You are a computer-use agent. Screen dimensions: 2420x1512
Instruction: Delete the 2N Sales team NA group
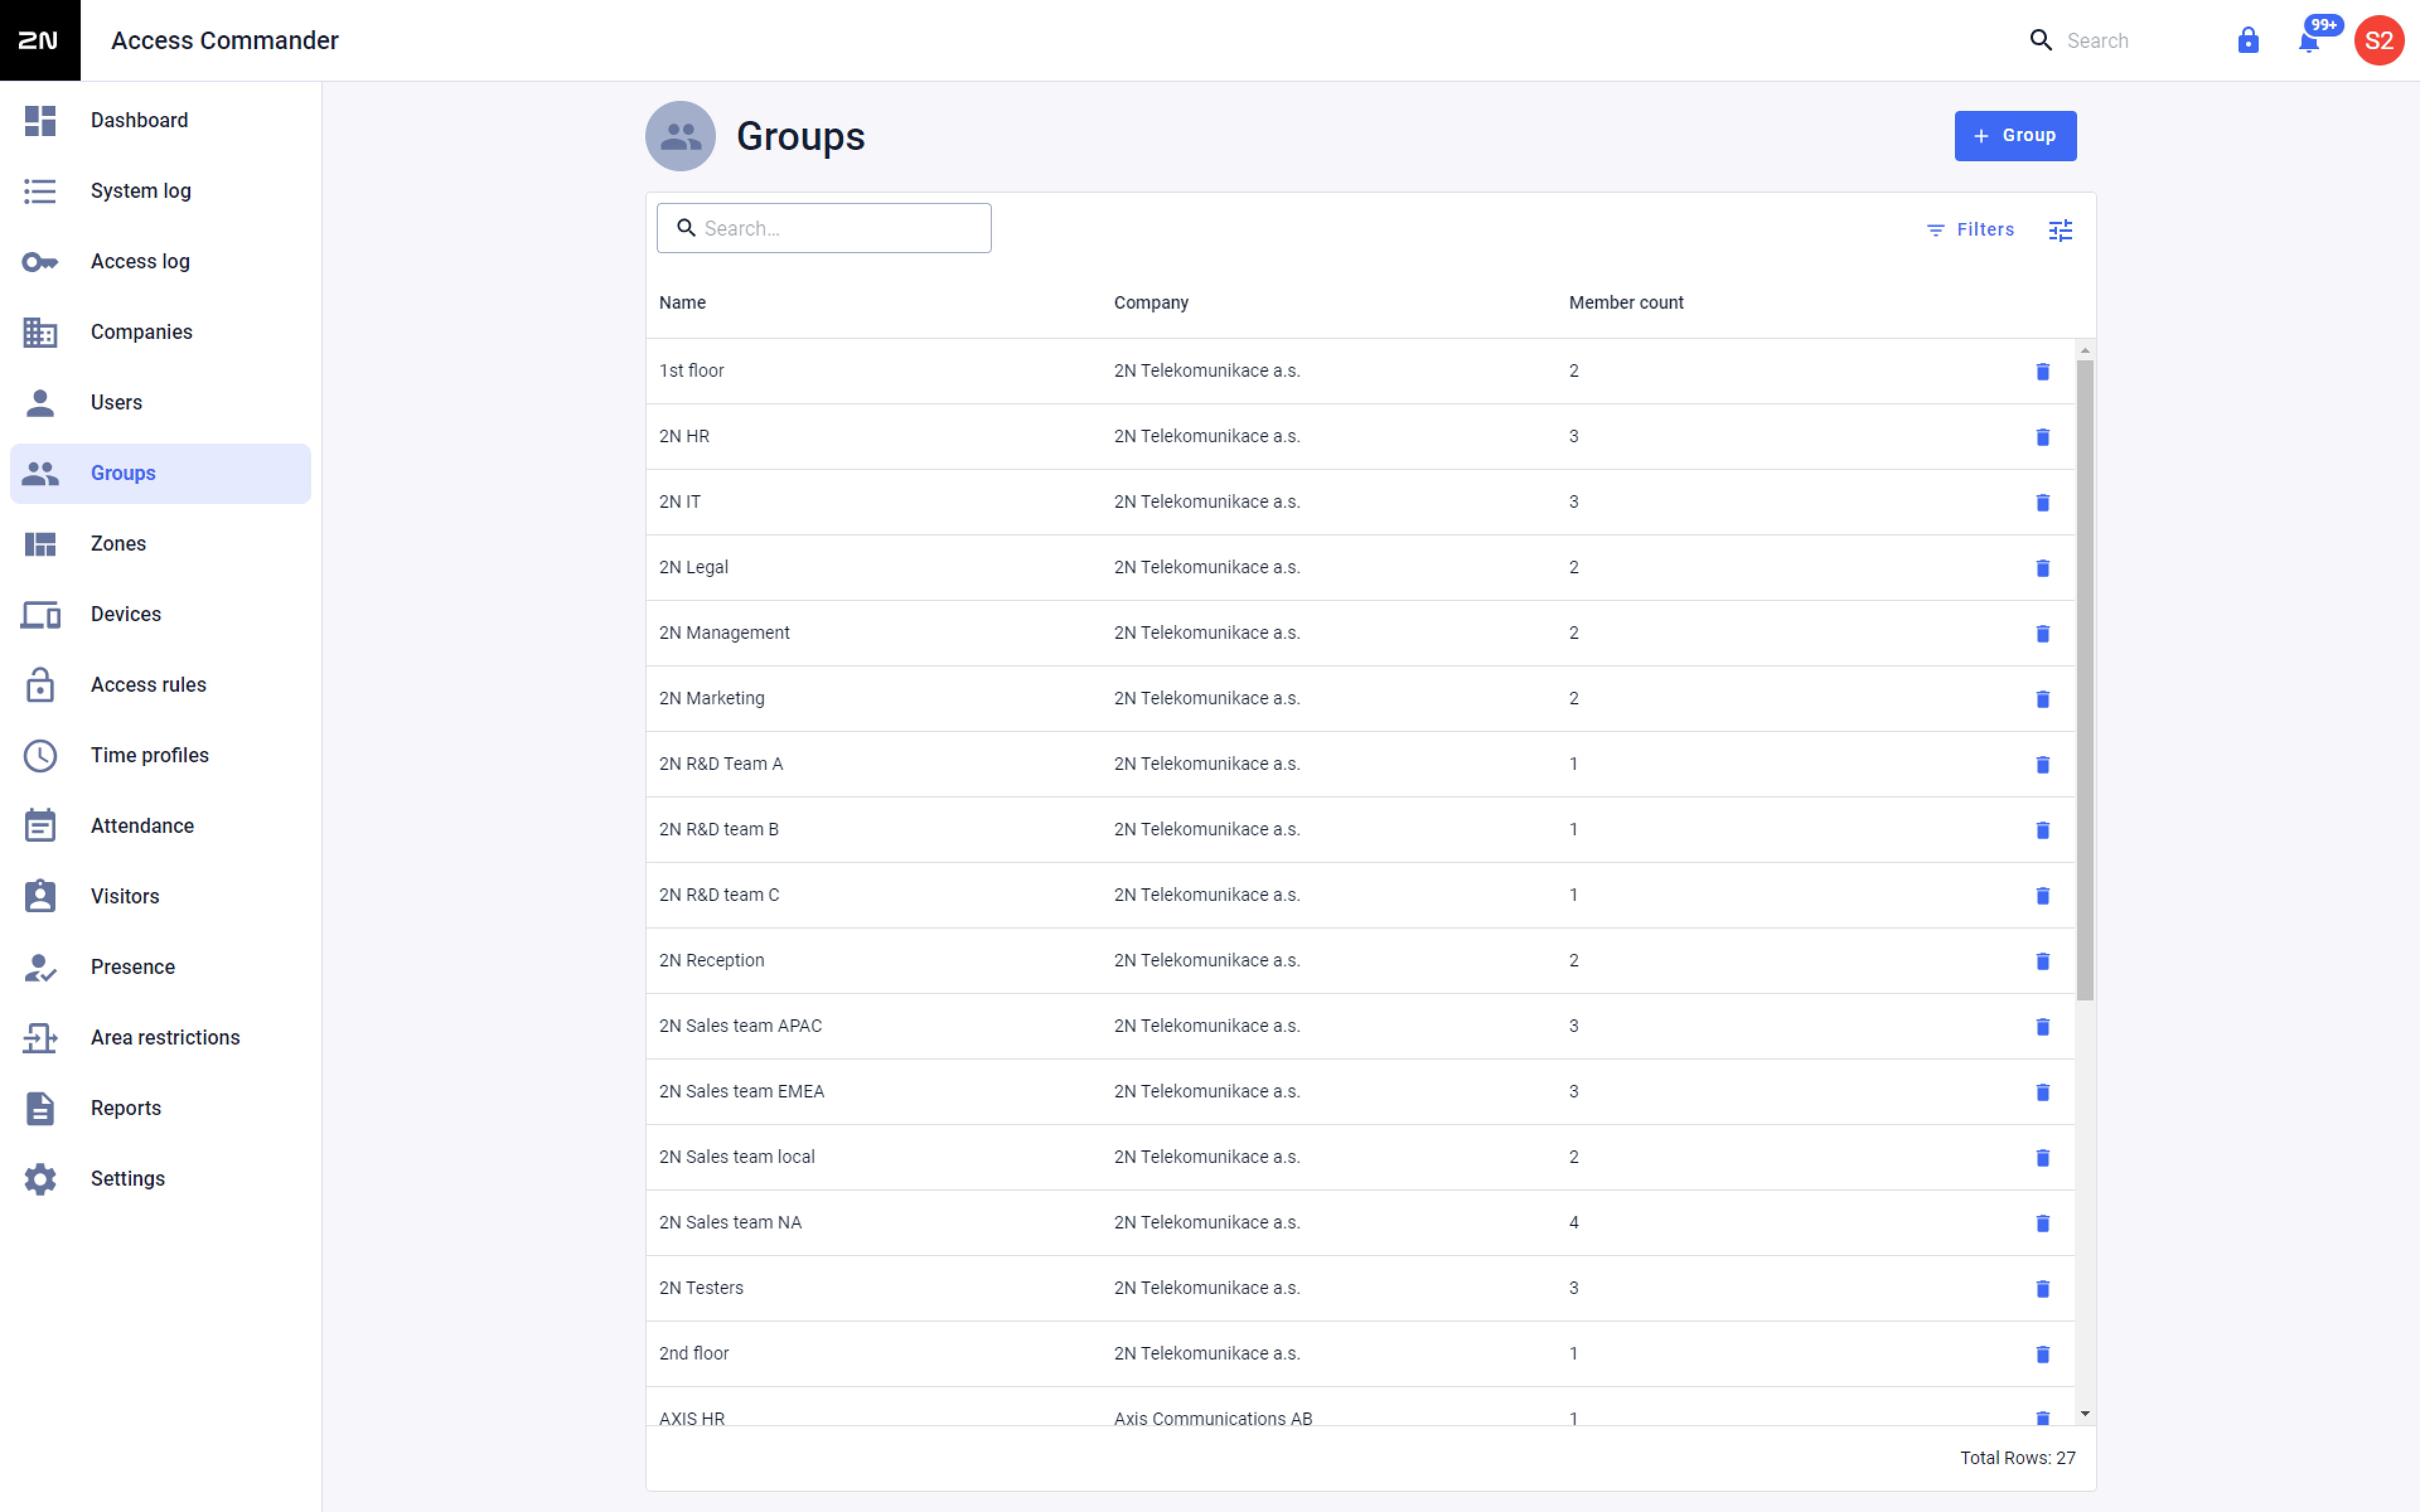[2043, 1223]
